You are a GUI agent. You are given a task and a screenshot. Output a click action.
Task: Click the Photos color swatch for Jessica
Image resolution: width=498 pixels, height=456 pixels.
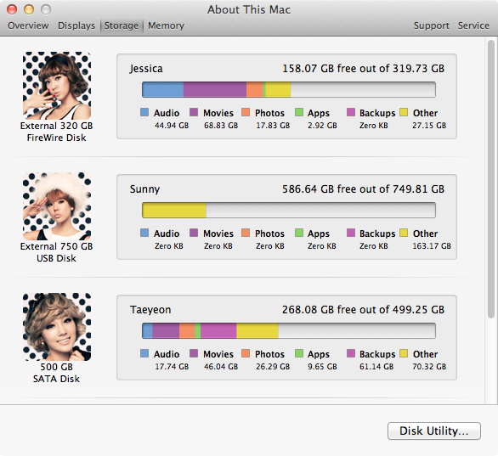(x=246, y=112)
